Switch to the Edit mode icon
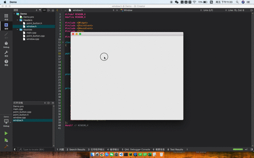The width and height of the screenshot is (254, 158). [x=6, y=26]
